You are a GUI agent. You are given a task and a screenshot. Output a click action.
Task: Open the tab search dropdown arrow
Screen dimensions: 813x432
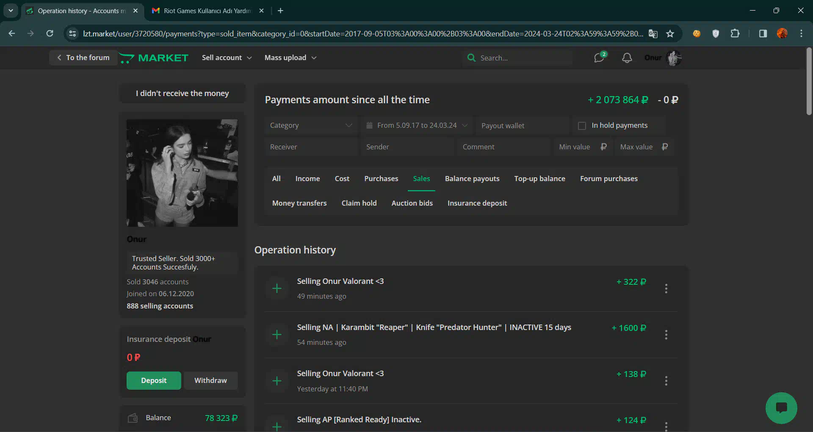(x=11, y=11)
